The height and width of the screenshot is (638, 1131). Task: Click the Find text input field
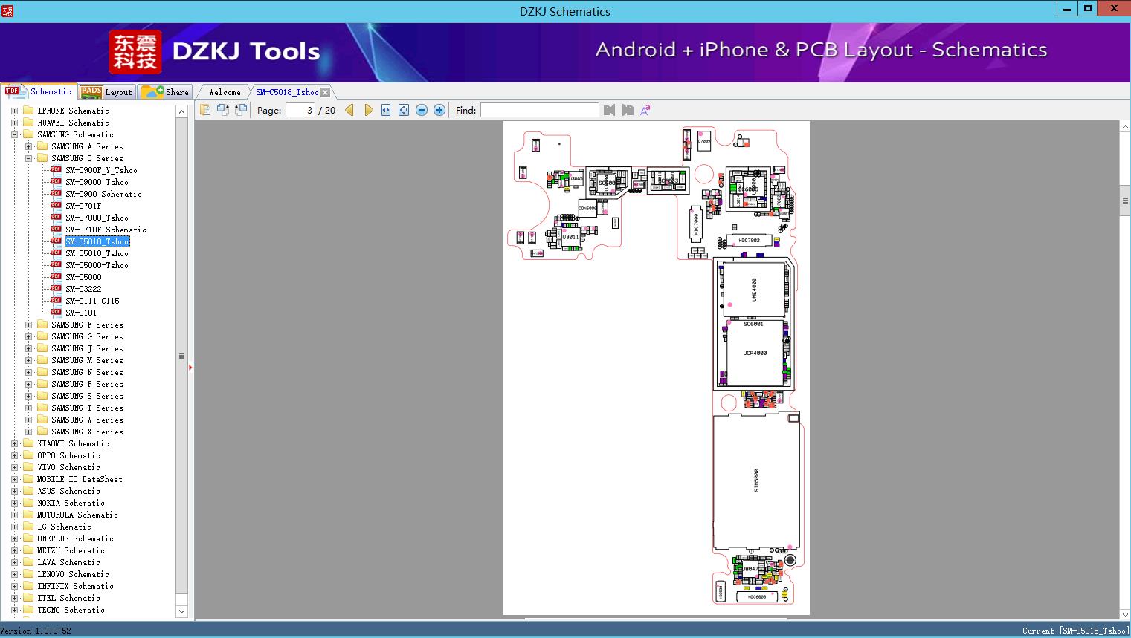[x=539, y=110]
